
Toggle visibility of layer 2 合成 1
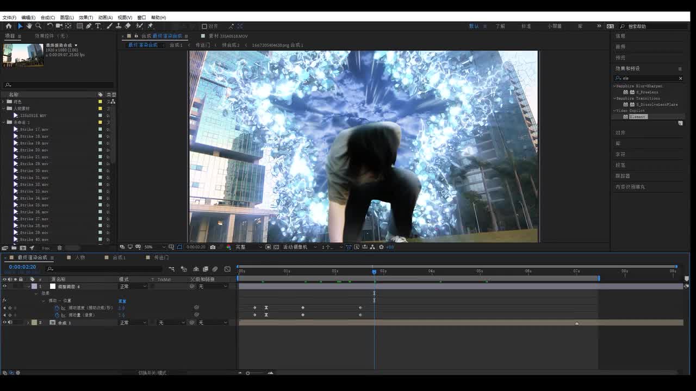(x=4, y=323)
